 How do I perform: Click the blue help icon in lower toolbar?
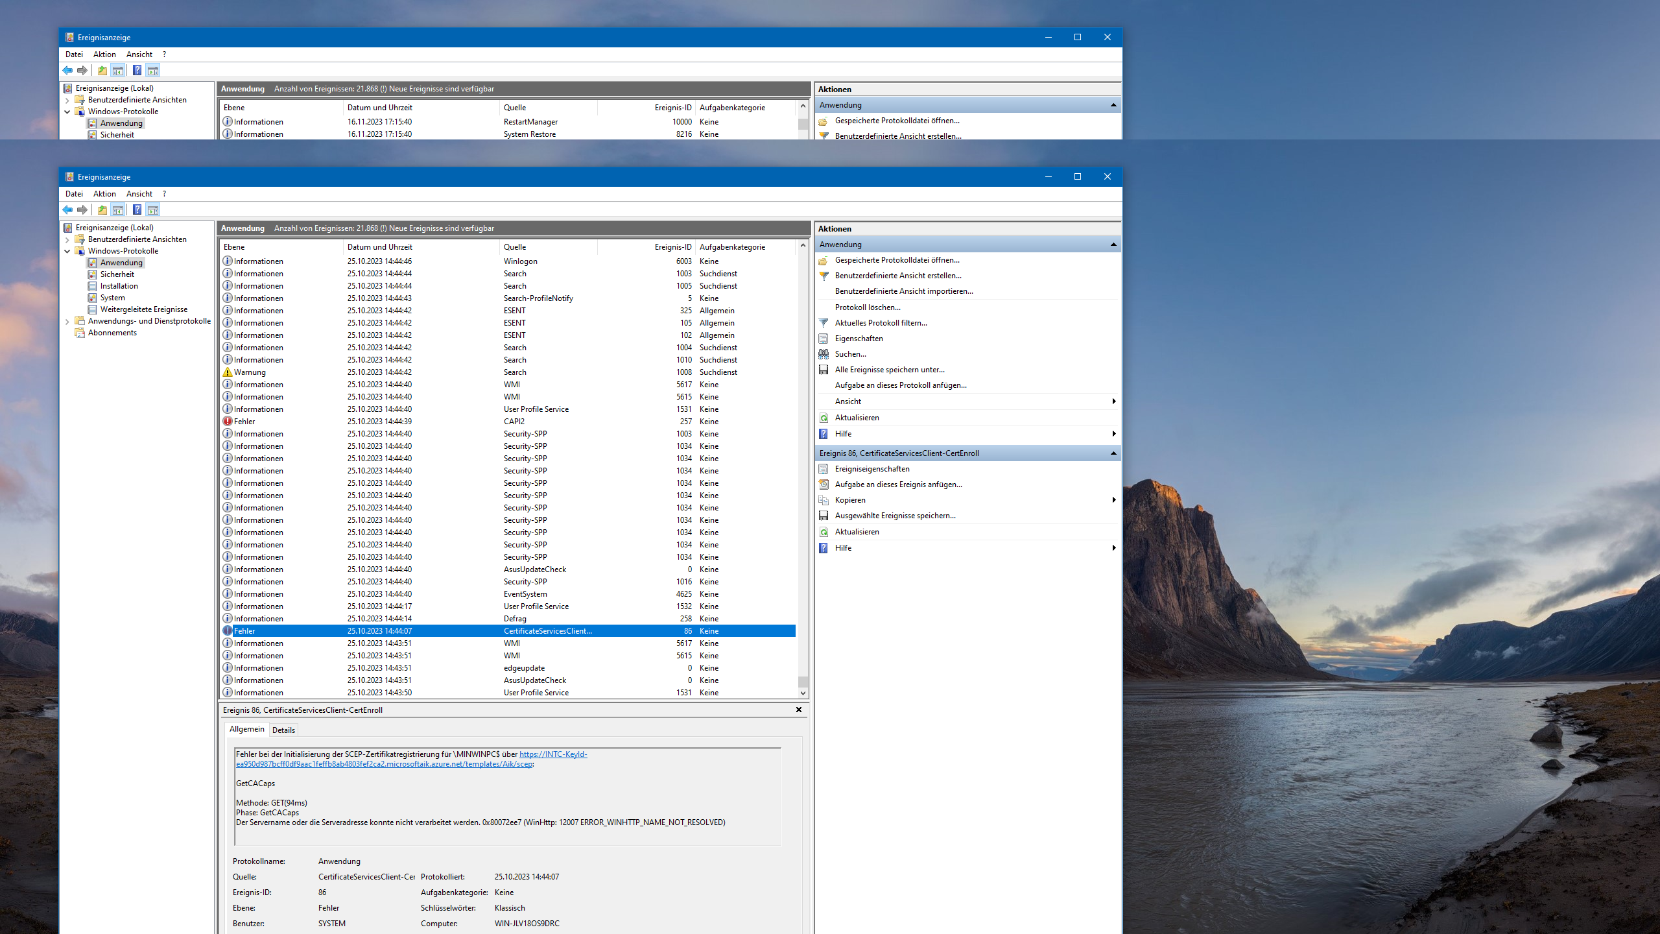pyautogui.click(x=137, y=210)
